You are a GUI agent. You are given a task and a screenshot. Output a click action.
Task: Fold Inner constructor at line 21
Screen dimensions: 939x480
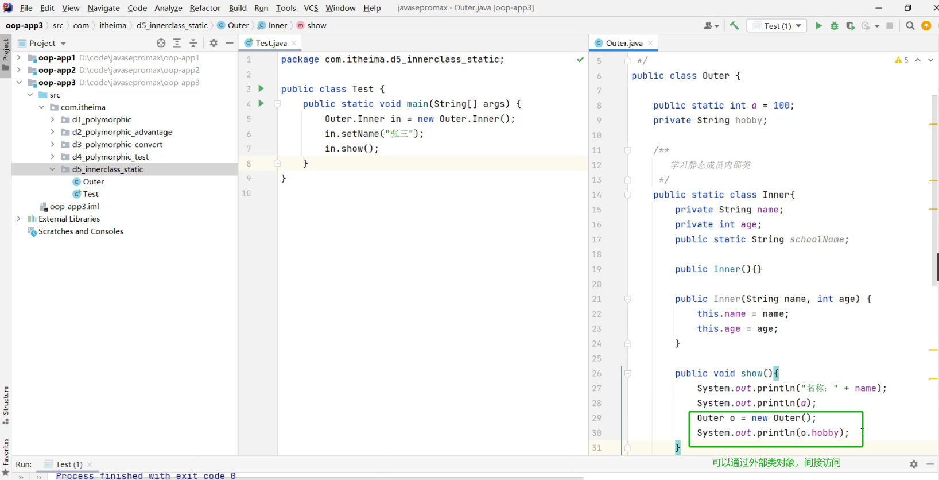coord(627,299)
